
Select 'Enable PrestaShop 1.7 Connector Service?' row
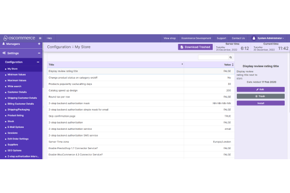click(x=141, y=148)
